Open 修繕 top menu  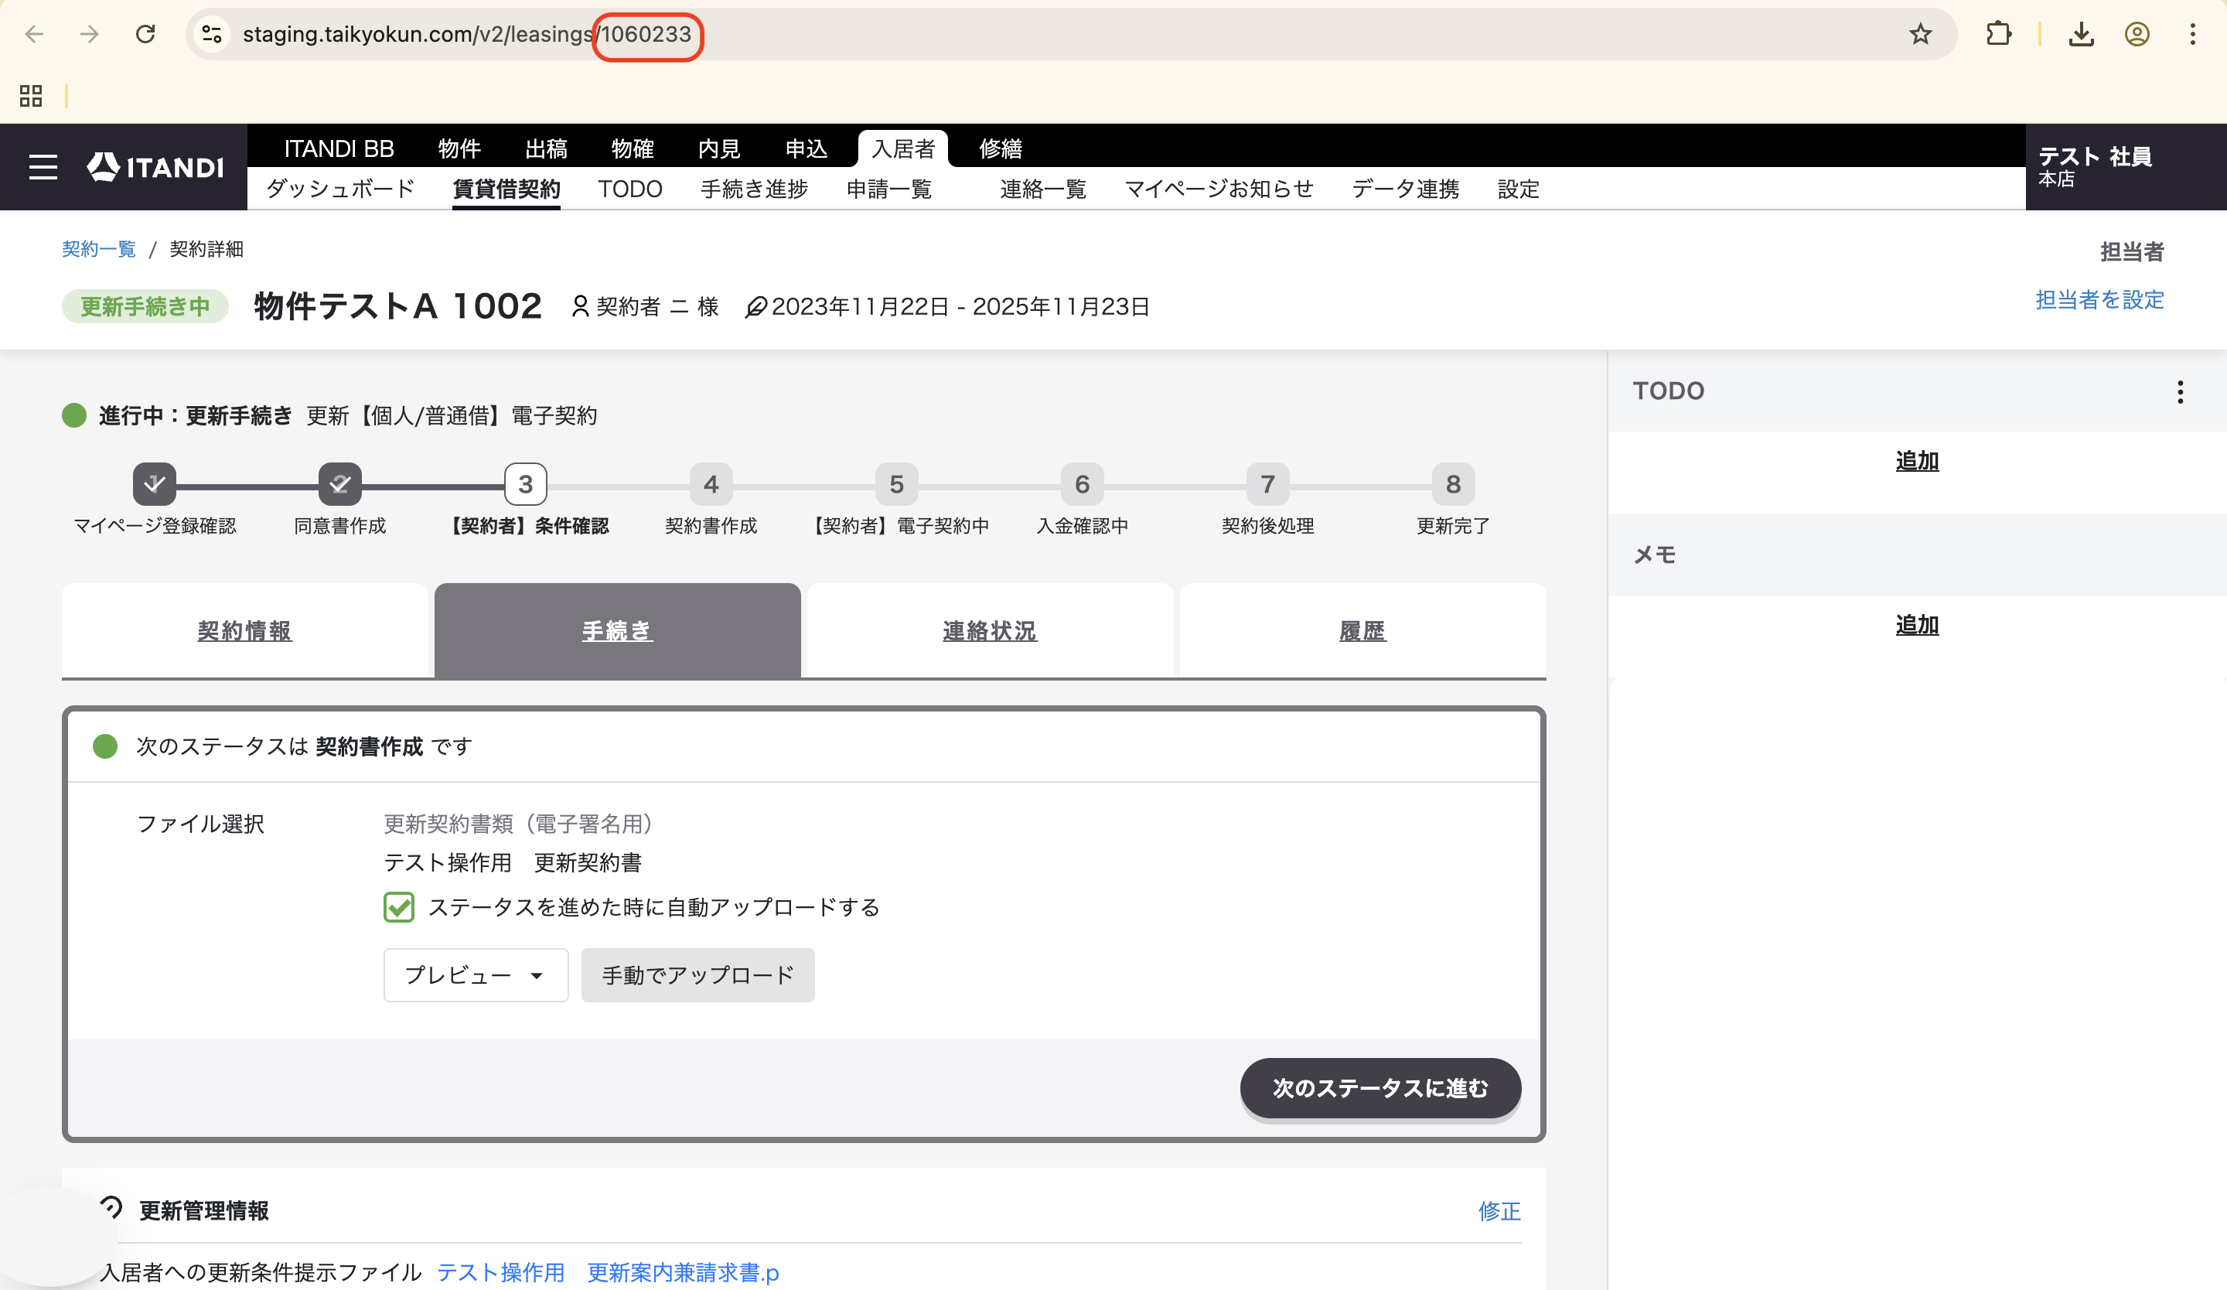pos(1001,148)
